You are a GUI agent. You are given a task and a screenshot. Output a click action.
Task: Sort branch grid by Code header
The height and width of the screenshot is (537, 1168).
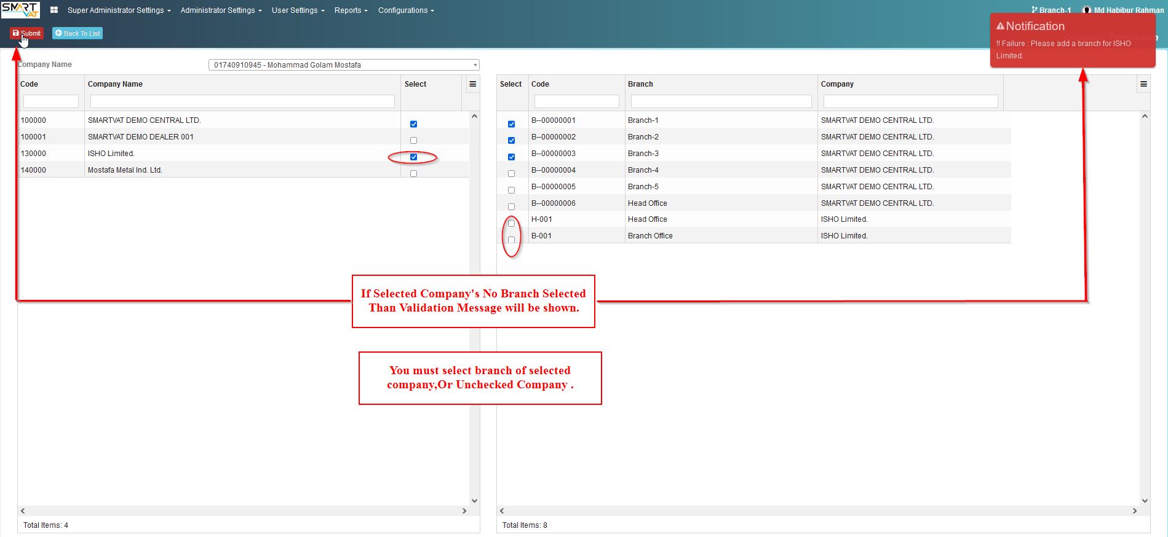click(x=540, y=84)
